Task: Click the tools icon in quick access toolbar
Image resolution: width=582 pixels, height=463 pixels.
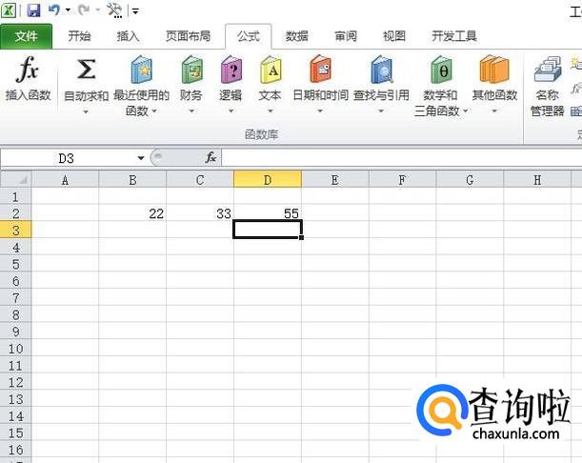Action: pos(114,10)
